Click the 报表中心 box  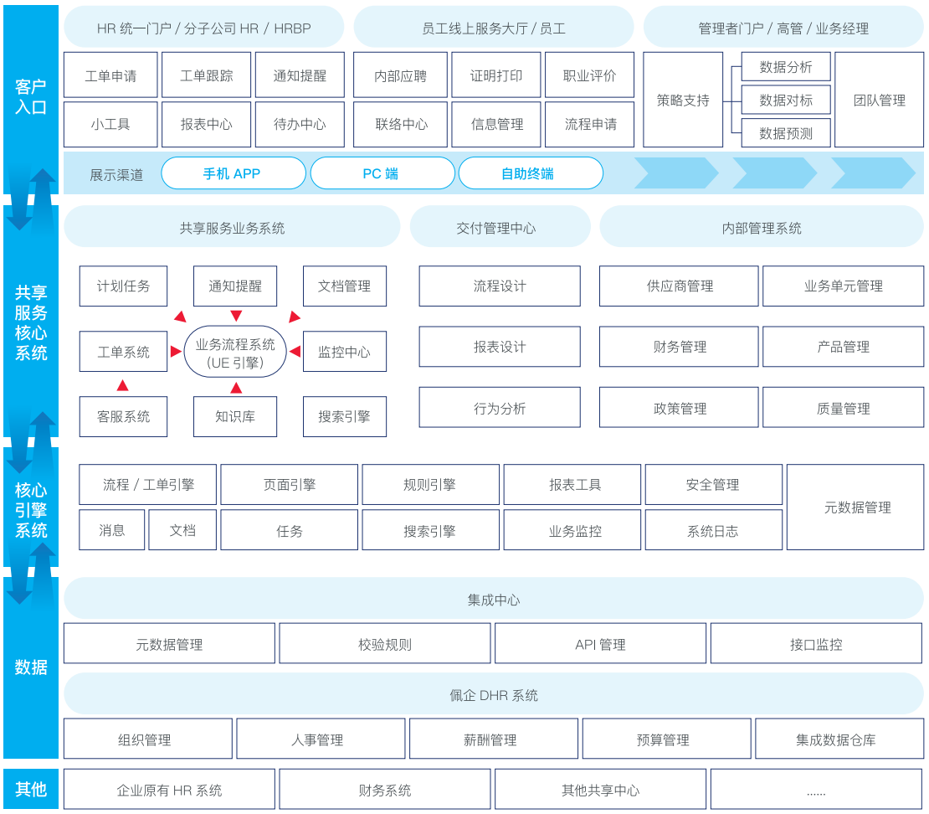(206, 124)
